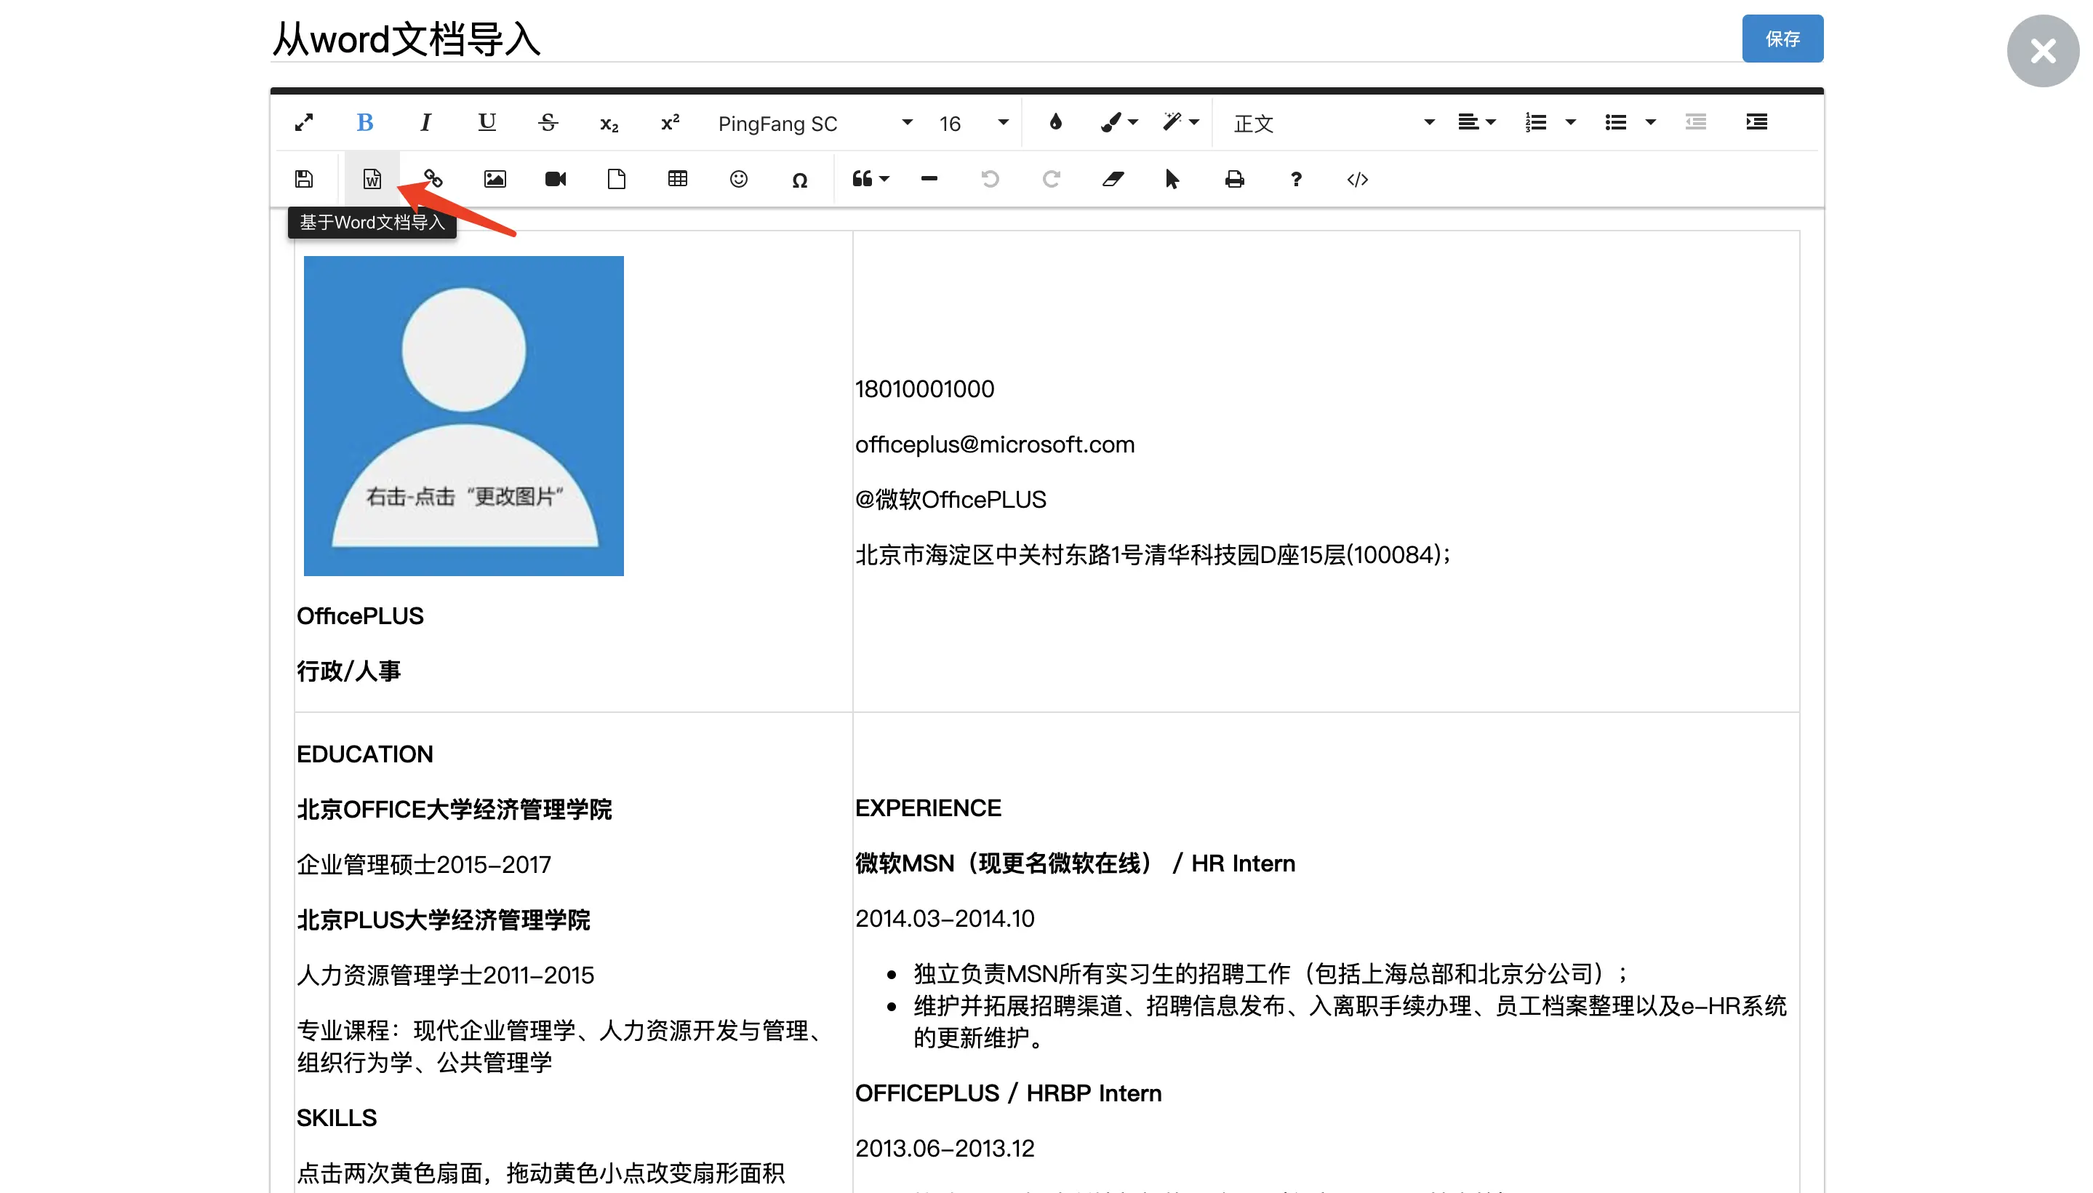The image size is (2093, 1193).
Task: Toggle strikethrough formatting
Action: (548, 123)
